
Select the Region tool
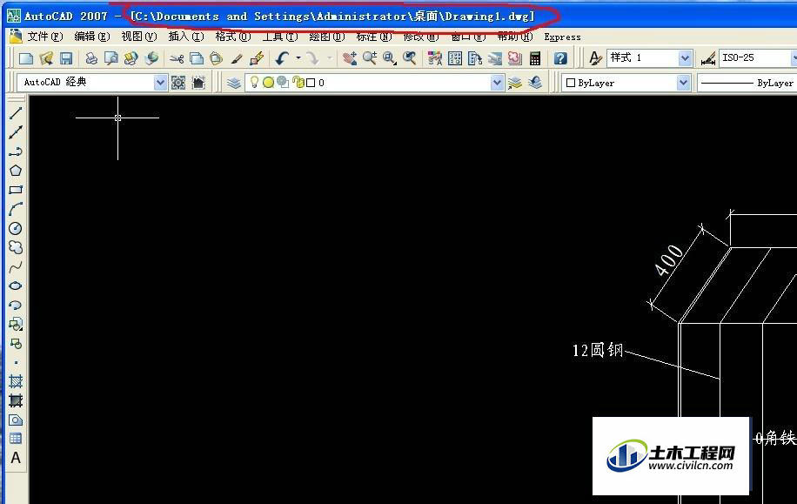tap(16, 420)
